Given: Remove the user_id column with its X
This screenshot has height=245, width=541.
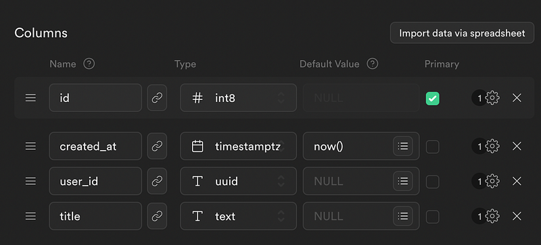Looking at the screenshot, I should tap(517, 181).
